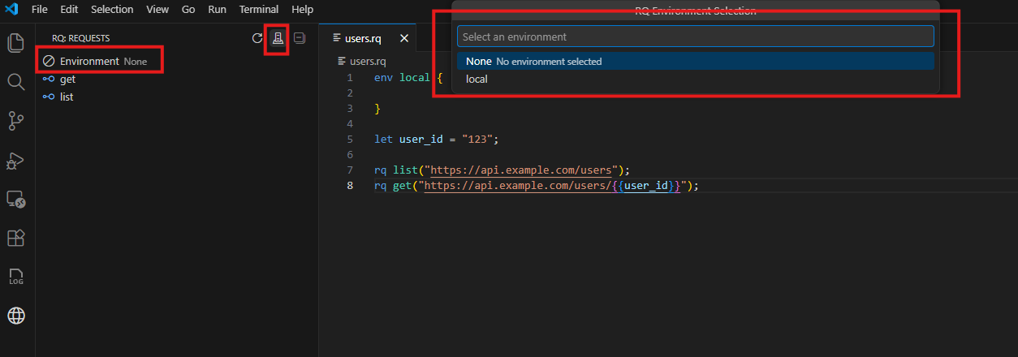
Task: Click the VS Code logo icon
Action: point(11,9)
